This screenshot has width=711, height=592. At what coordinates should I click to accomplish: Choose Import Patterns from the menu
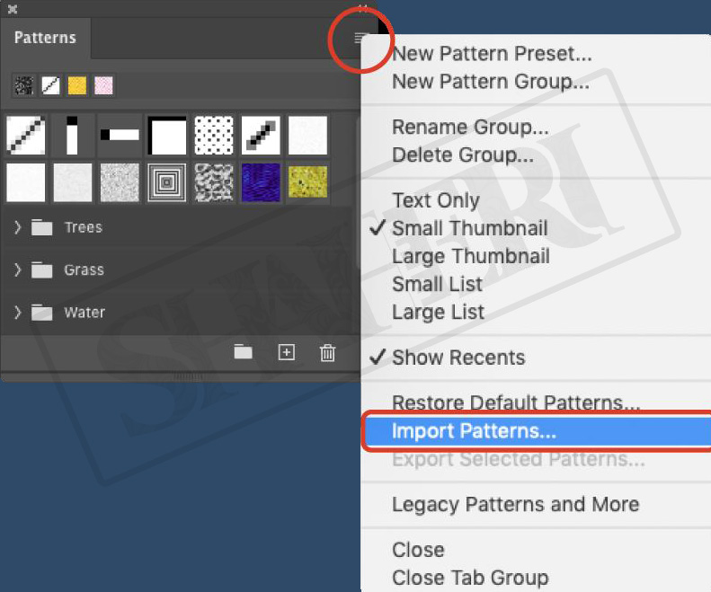[474, 431]
